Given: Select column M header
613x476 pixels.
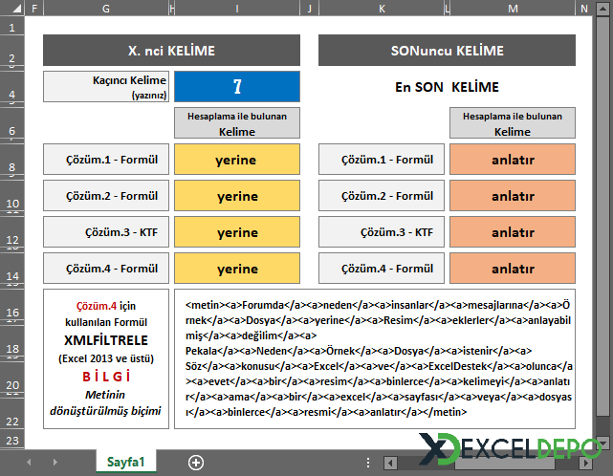Looking at the screenshot, I should 513,9.
